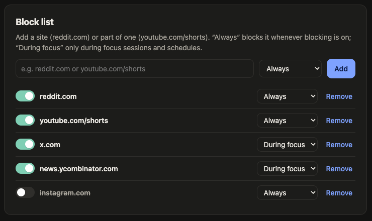The image size is (372, 221).
Task: Select the news.ycombinator.com entry text
Action: [79, 169]
